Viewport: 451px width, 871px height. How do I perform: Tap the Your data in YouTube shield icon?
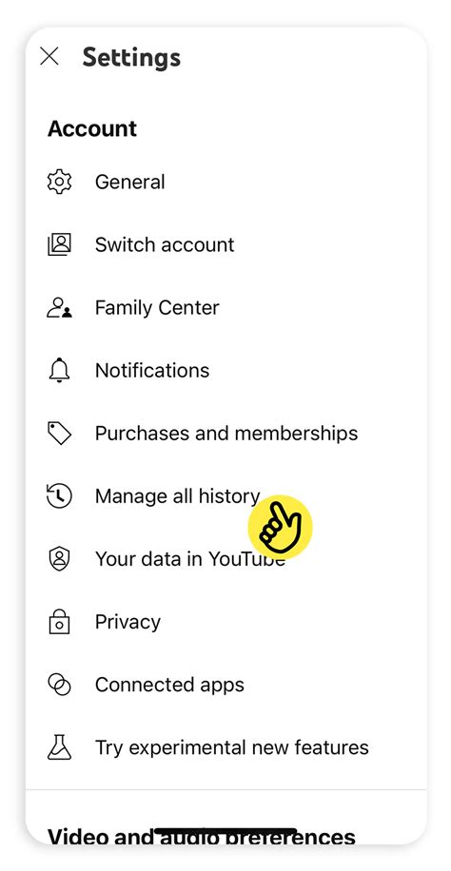(x=59, y=559)
